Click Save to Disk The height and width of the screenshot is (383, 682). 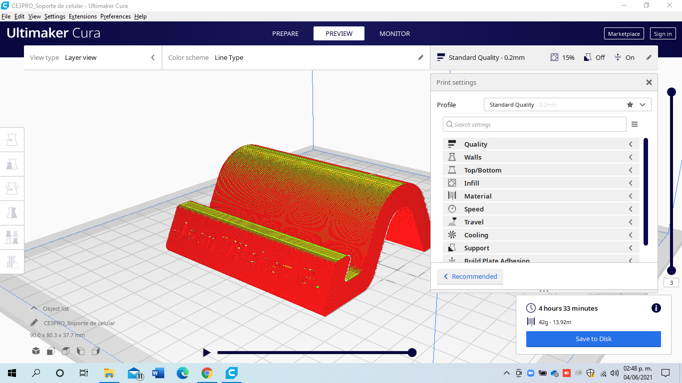594,339
